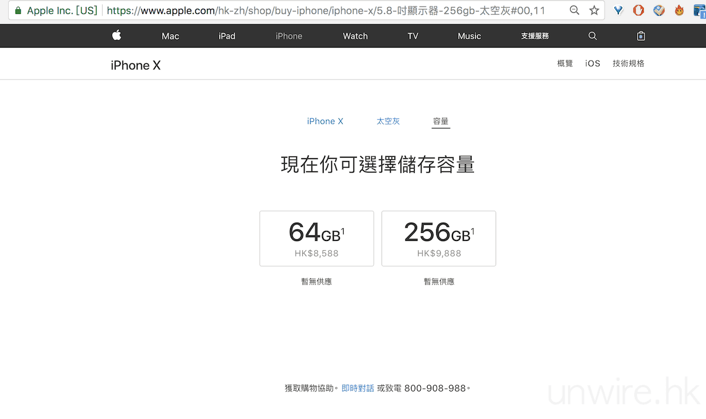Open the search magnifier in Apple's nav bar
706x419 pixels.
(x=592, y=36)
